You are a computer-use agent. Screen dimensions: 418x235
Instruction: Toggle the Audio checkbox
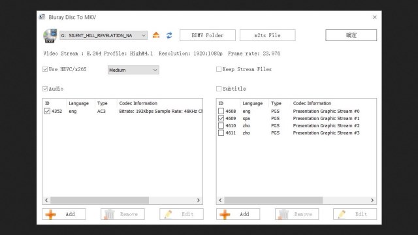tap(45, 89)
